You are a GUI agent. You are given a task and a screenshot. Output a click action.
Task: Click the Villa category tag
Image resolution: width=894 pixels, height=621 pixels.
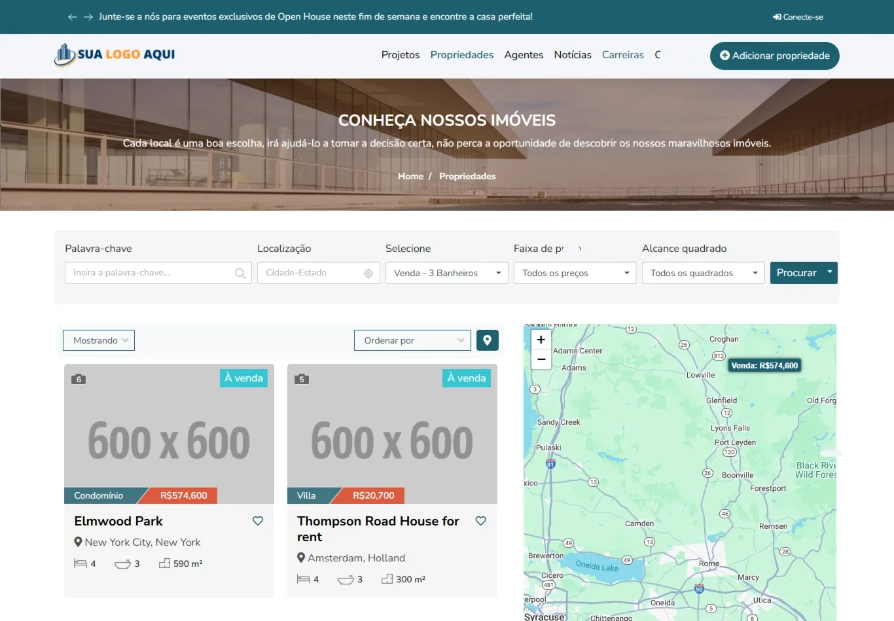tap(306, 495)
